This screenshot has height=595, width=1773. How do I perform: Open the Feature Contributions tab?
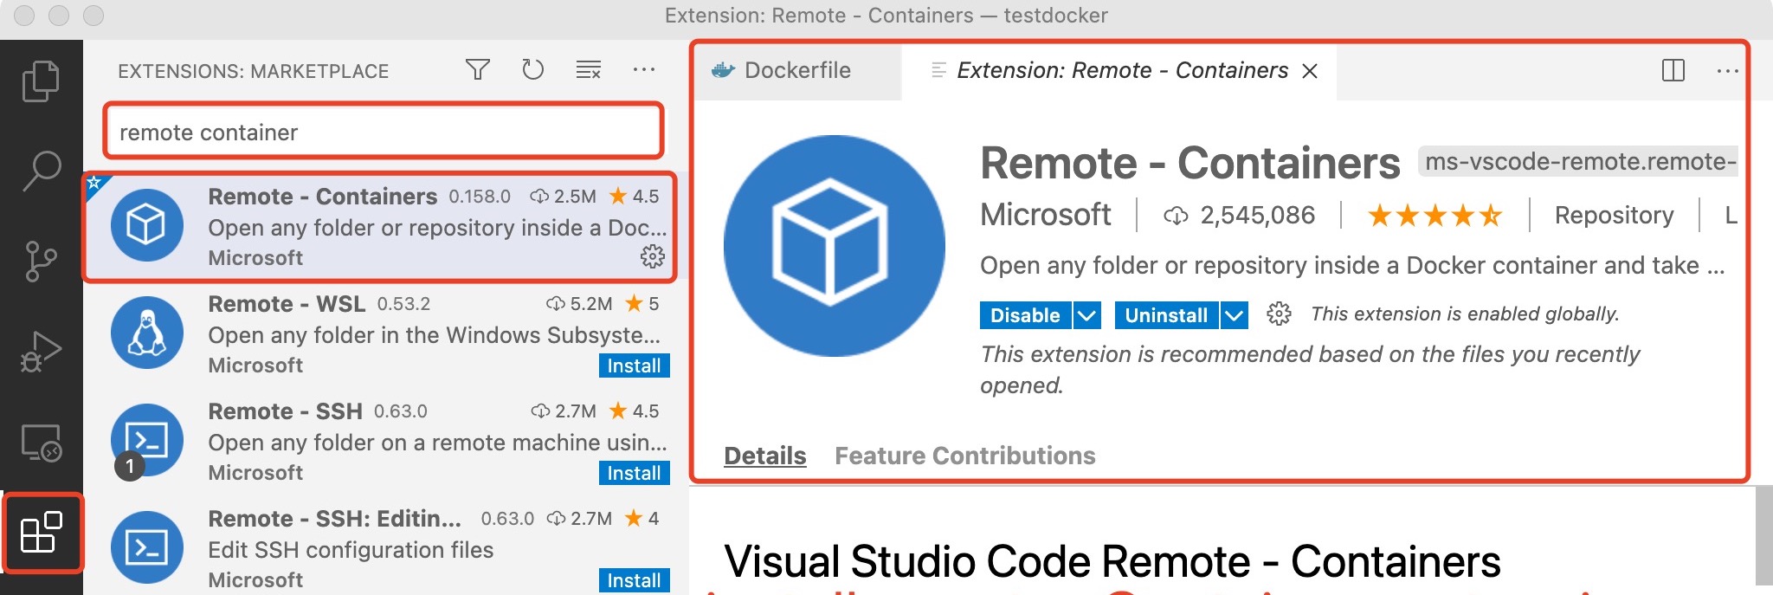(x=964, y=456)
